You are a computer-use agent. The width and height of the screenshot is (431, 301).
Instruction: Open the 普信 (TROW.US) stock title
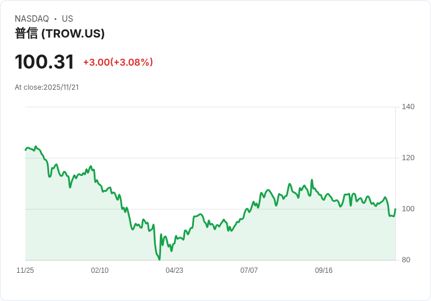(60, 33)
